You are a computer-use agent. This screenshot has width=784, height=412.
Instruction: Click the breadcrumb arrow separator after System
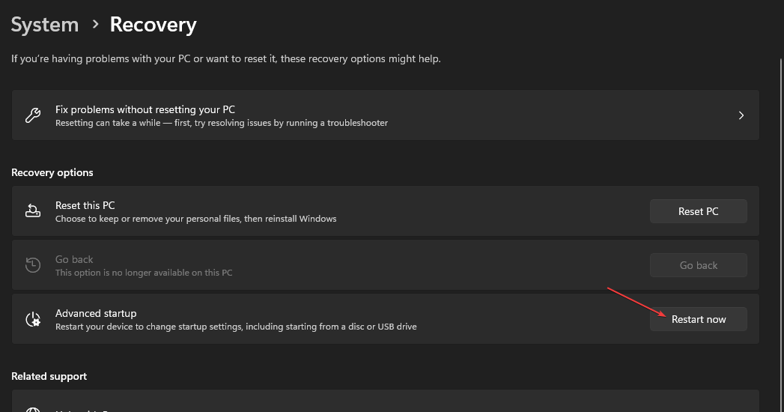point(95,25)
